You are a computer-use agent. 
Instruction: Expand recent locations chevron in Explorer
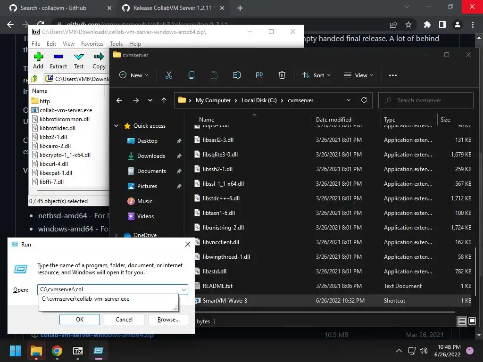click(x=150, y=100)
